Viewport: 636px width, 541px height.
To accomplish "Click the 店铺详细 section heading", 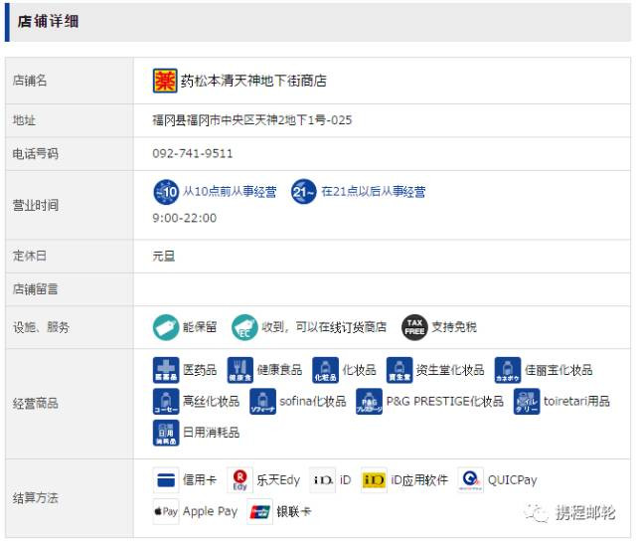I will [x=49, y=22].
